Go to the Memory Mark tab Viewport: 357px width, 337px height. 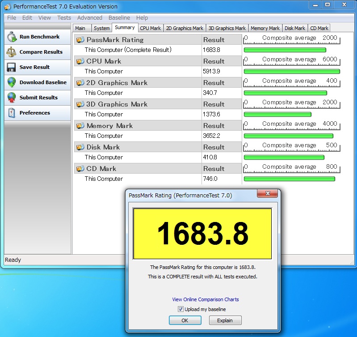[265, 28]
